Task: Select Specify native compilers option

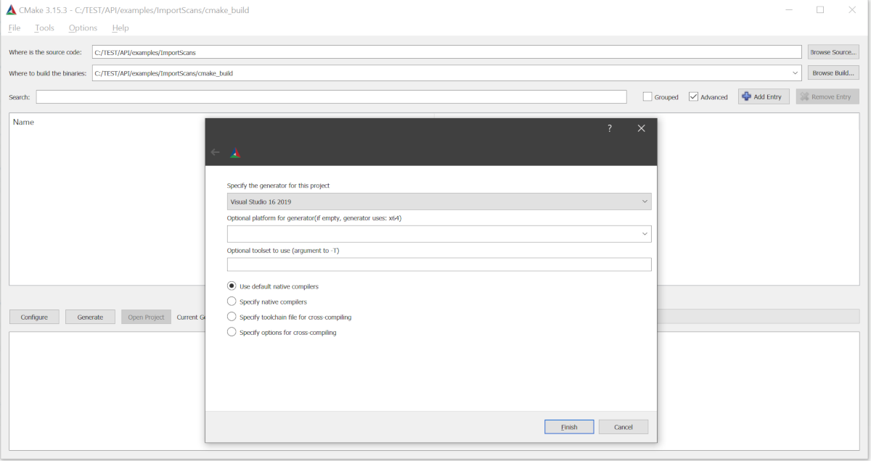Action: coord(232,302)
